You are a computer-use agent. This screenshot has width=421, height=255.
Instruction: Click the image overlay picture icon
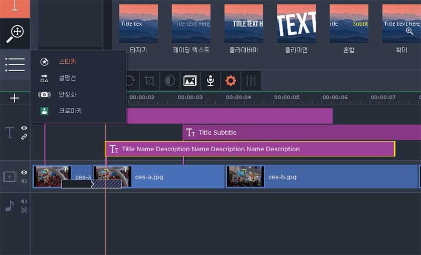click(x=190, y=81)
